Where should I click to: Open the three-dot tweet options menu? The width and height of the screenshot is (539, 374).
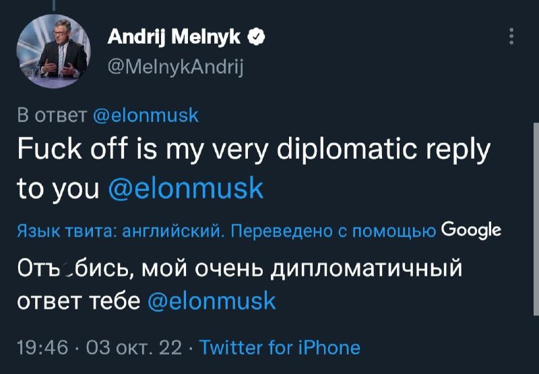click(511, 36)
